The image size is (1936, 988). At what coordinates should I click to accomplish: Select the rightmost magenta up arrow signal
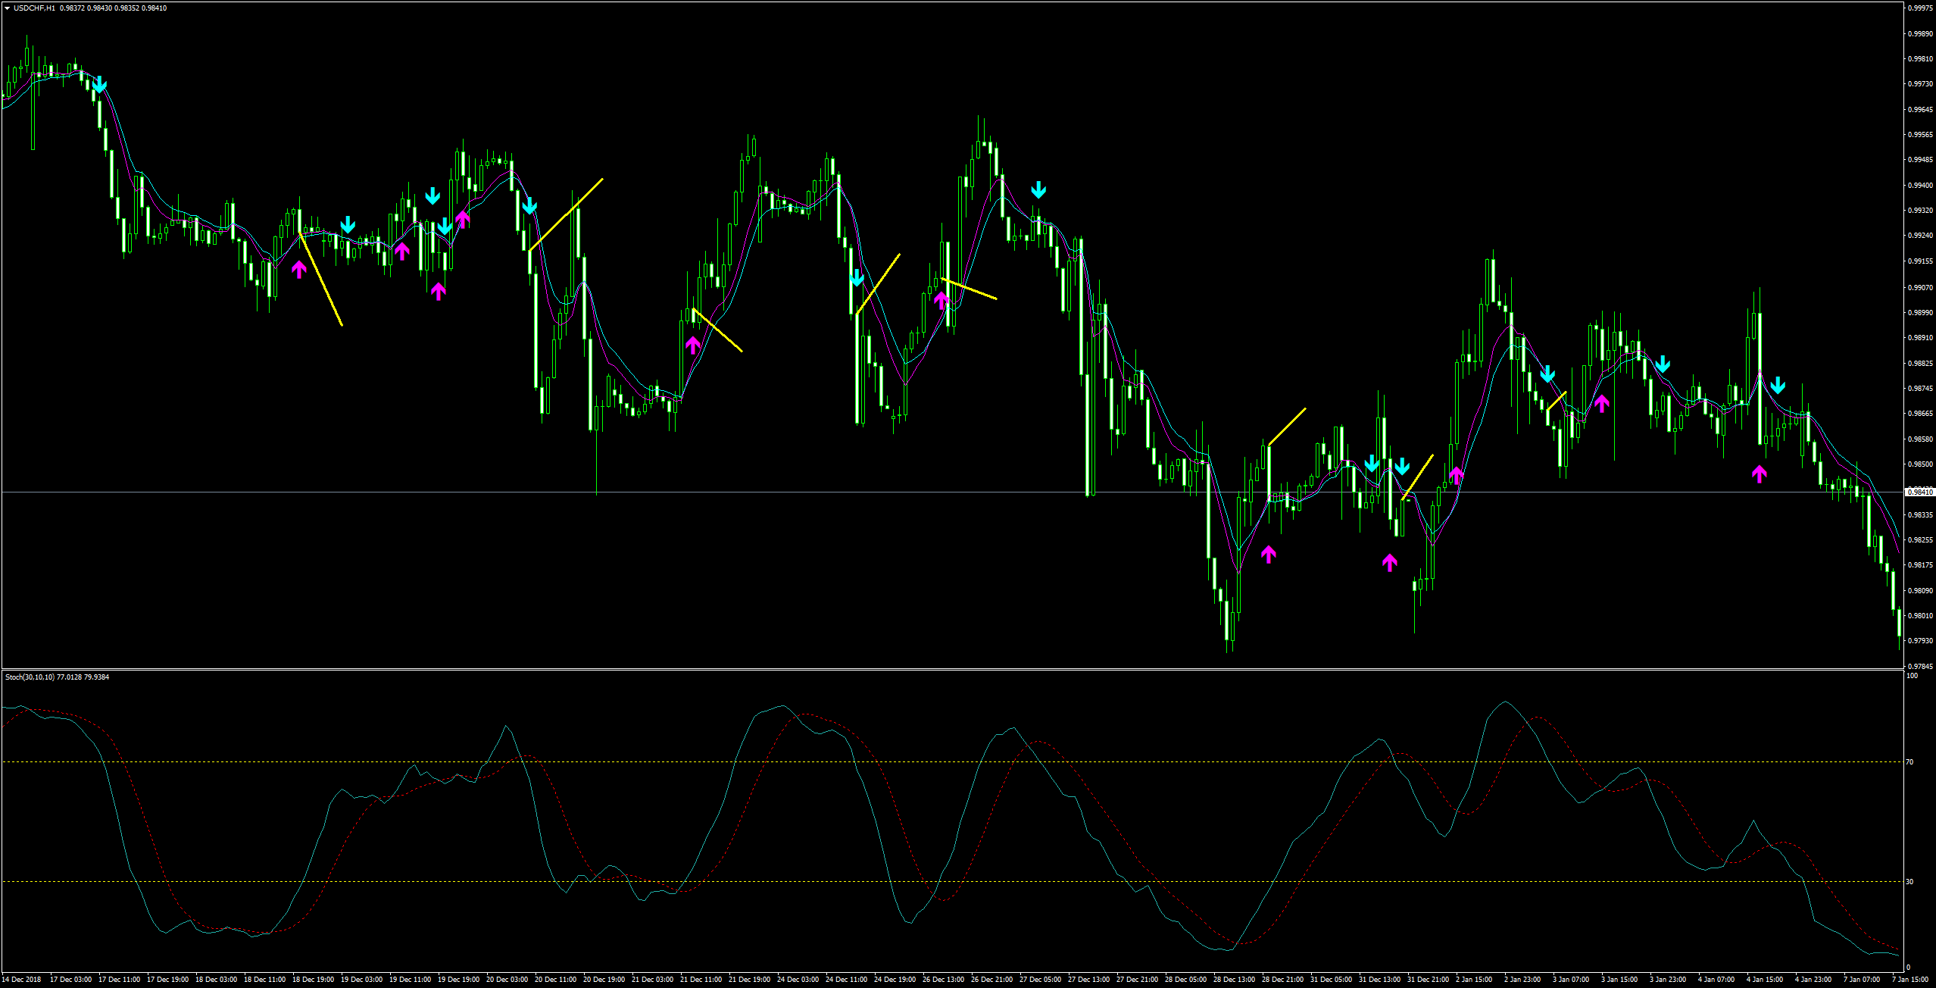1759,474
